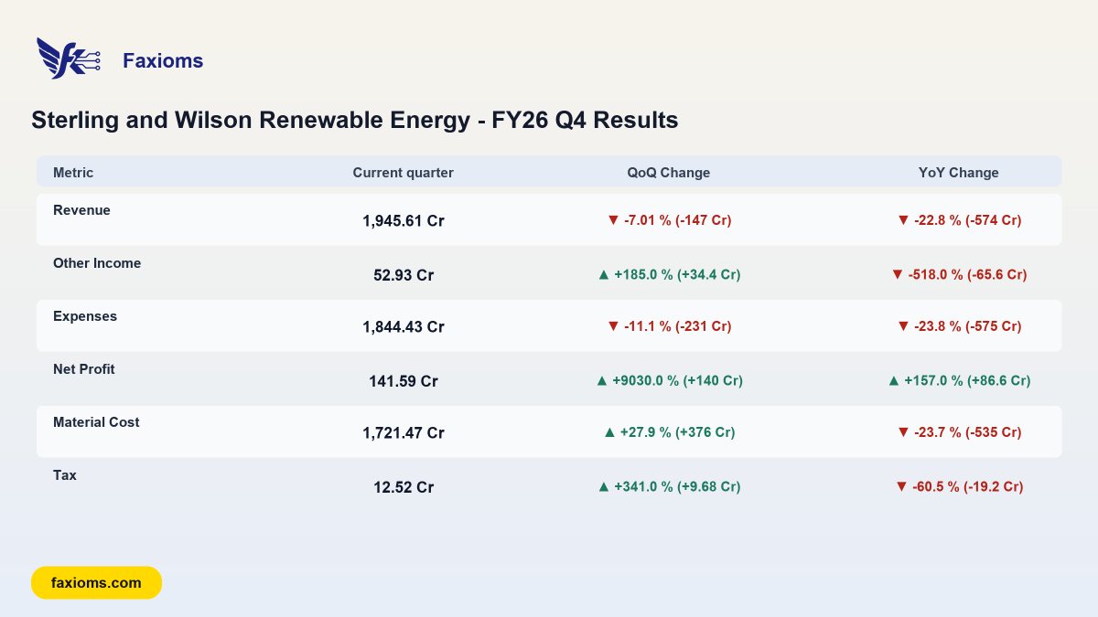The width and height of the screenshot is (1098, 617).
Task: Select Material Cost value 1,721.47 Cr
Action: tap(404, 433)
